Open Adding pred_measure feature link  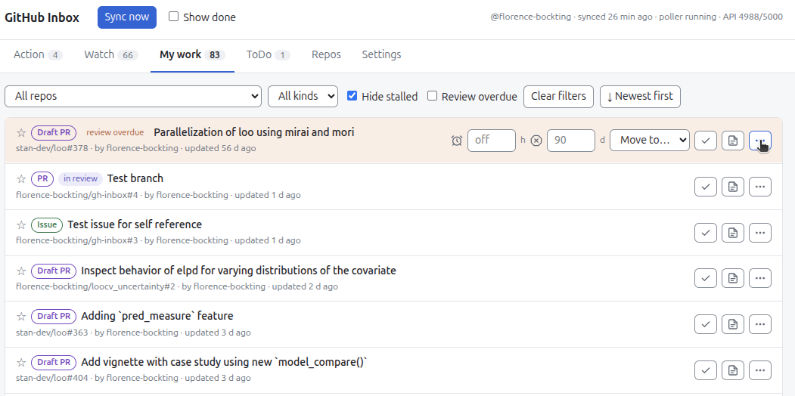click(157, 317)
